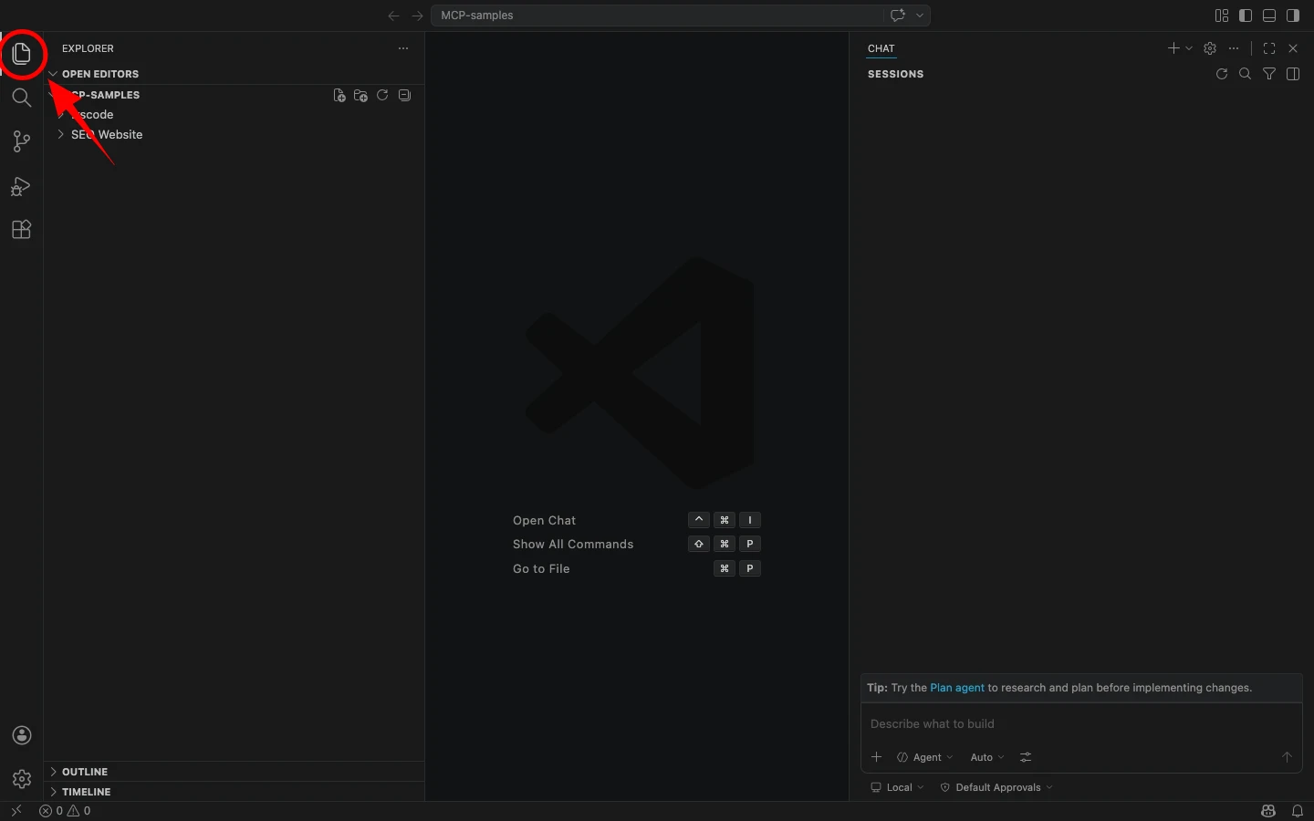Open the Run and Debug view
The image size is (1314, 821).
point(22,186)
